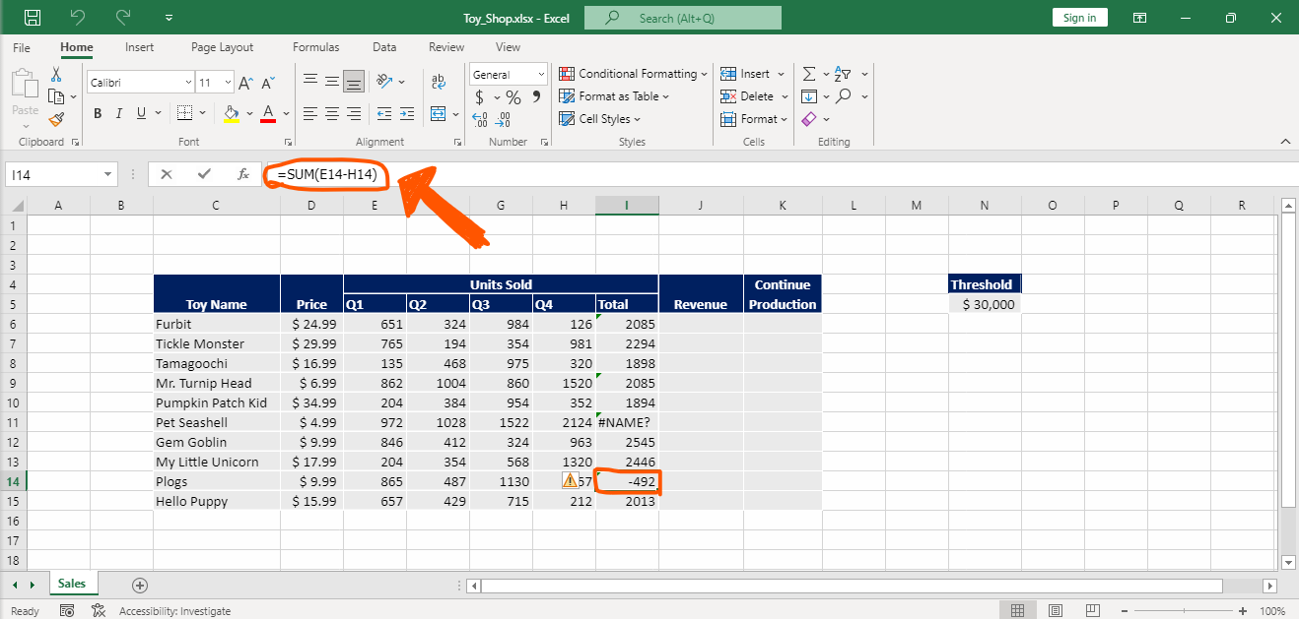The image size is (1299, 619).
Task: Click the Align Left icon
Action: click(x=310, y=113)
